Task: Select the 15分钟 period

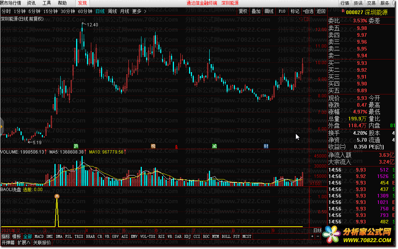Action: [x=50, y=12]
